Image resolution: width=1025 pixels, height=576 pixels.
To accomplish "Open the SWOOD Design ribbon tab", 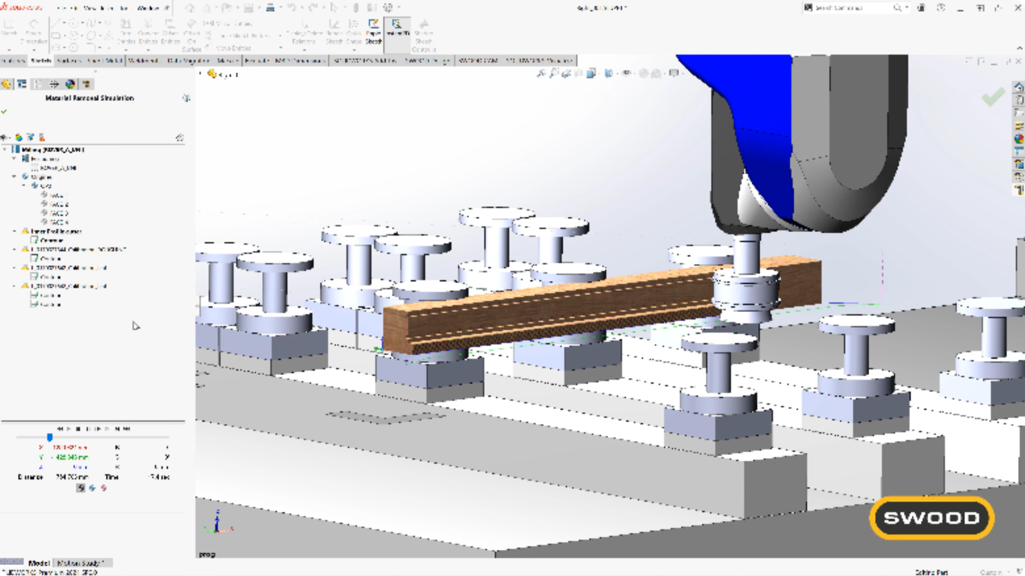I will (x=428, y=61).
